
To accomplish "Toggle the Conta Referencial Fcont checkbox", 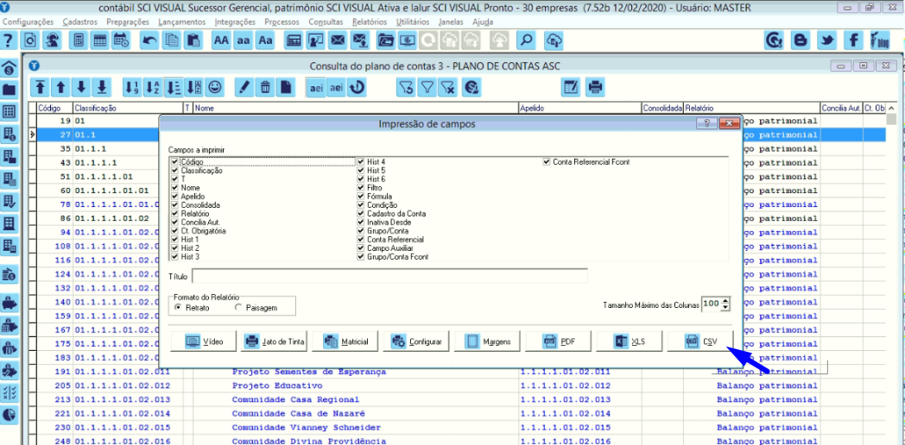I will [x=547, y=161].
